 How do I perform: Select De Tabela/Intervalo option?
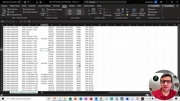click(14, 15)
